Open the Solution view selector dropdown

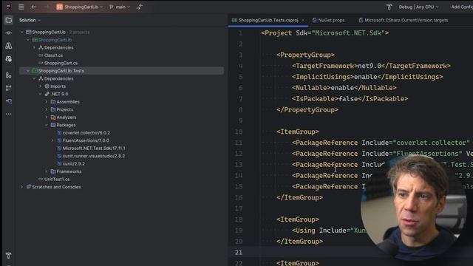click(30, 20)
